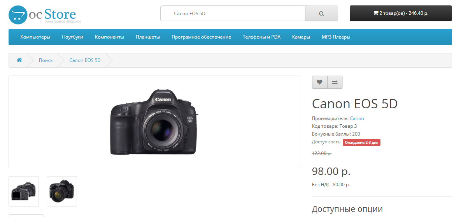Go to home via breadcrumb house icon
This screenshot has width=461, height=217.
[19, 60]
